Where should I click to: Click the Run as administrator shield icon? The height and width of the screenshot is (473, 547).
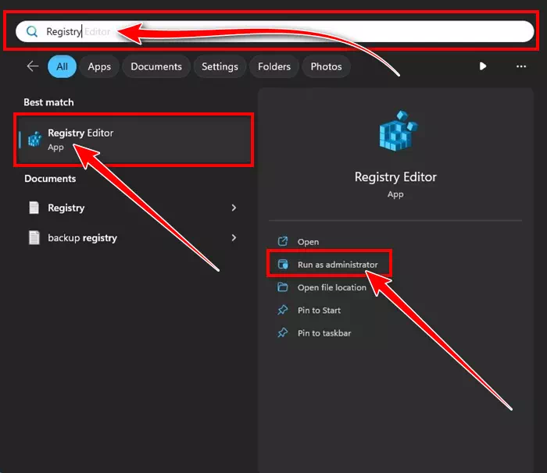(283, 265)
